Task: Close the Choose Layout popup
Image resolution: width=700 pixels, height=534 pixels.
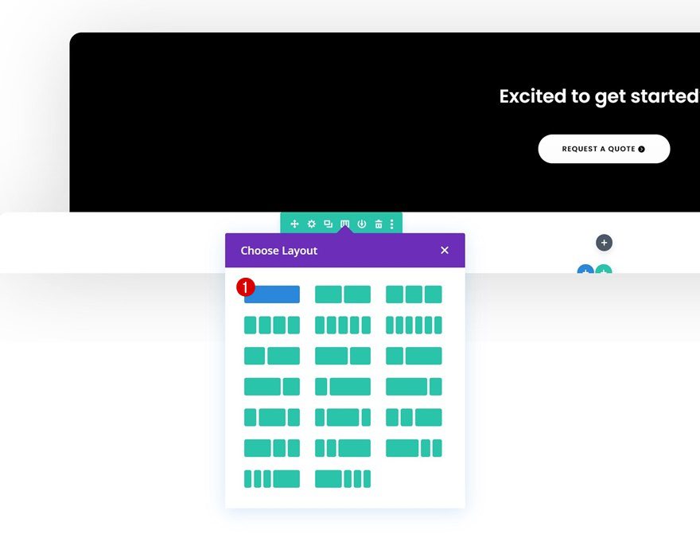Action: (445, 250)
